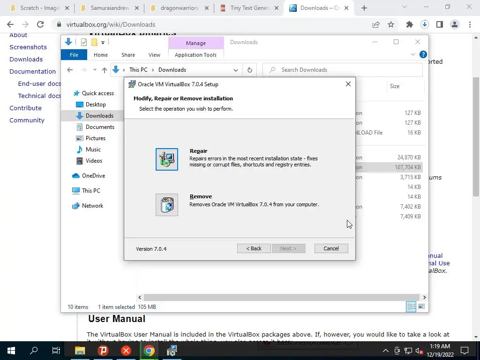The width and height of the screenshot is (480, 360).
Task: Click the 24,870 KB file row
Action: 389,157
